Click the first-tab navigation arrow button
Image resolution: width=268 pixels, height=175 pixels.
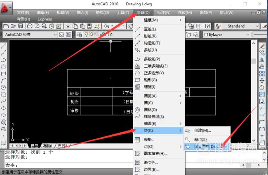tap(12, 146)
